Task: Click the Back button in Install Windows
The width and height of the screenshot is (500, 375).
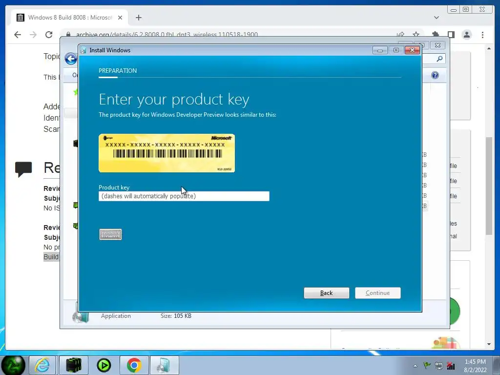Action: (327, 293)
